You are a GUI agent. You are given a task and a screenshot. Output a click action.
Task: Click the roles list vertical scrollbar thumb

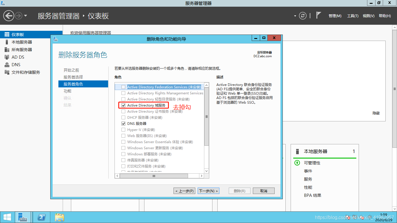pyautogui.click(x=207, y=116)
